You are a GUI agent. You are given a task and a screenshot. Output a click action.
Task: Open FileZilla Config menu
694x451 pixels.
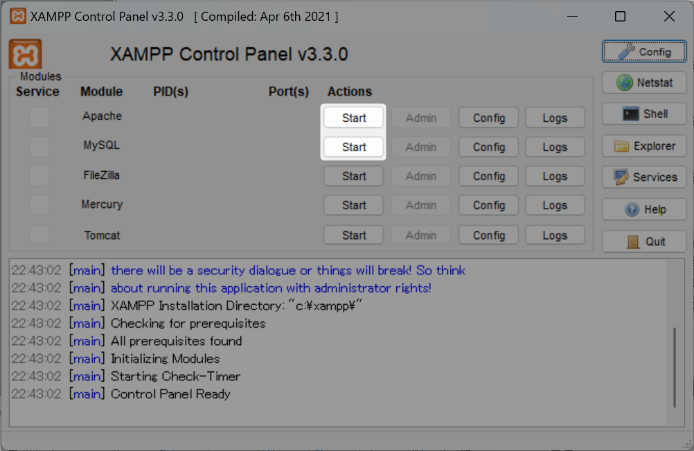pos(488,176)
